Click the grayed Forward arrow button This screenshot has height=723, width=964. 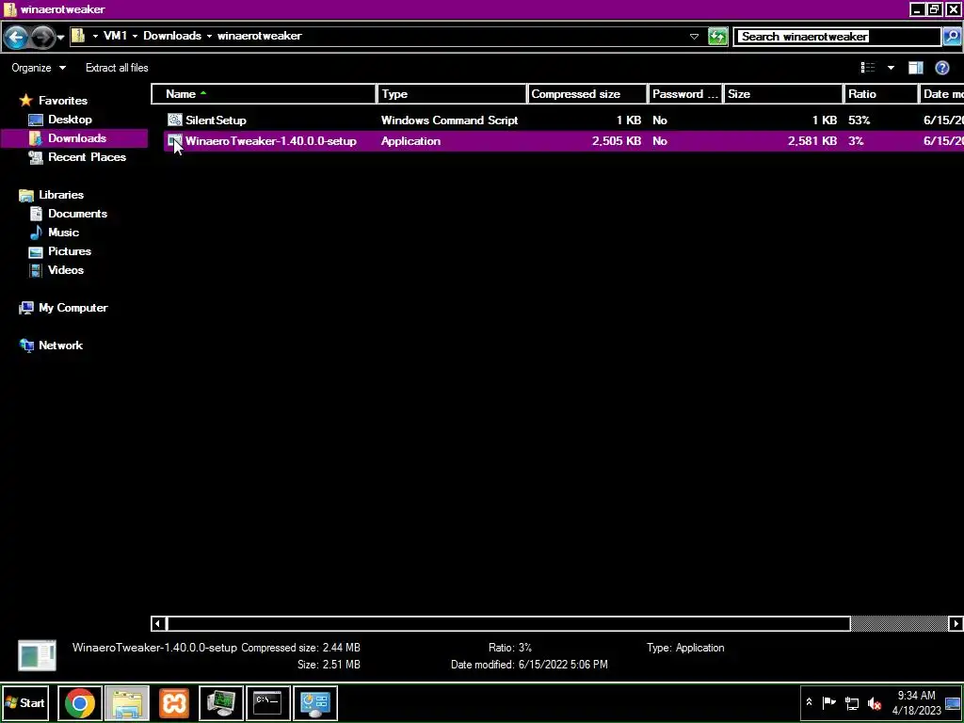click(x=41, y=37)
